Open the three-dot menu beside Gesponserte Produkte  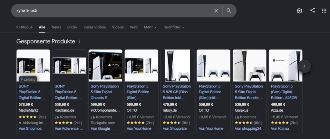tap(80, 42)
